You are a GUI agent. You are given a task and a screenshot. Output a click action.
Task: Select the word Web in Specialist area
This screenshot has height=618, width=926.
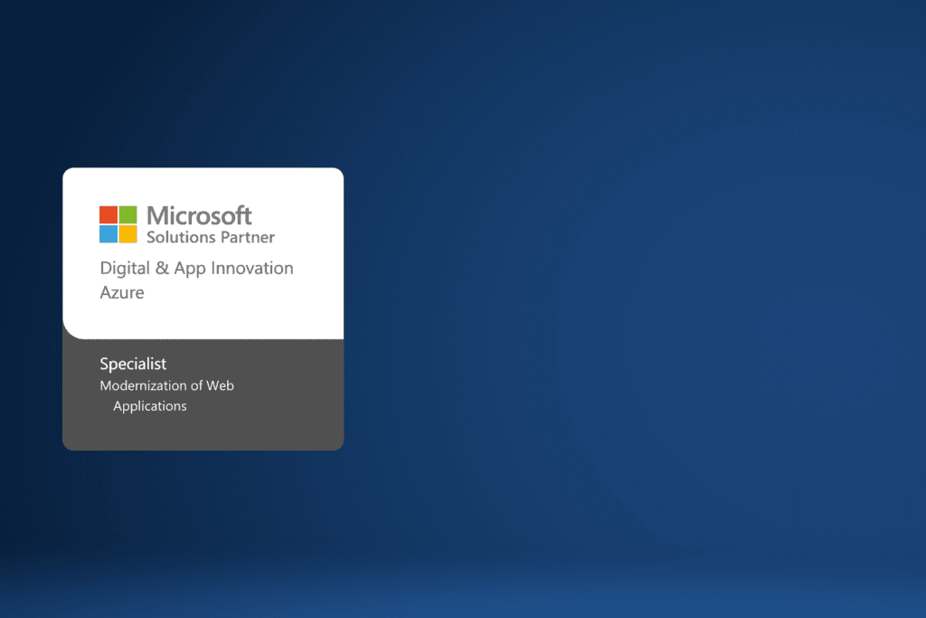coord(222,385)
